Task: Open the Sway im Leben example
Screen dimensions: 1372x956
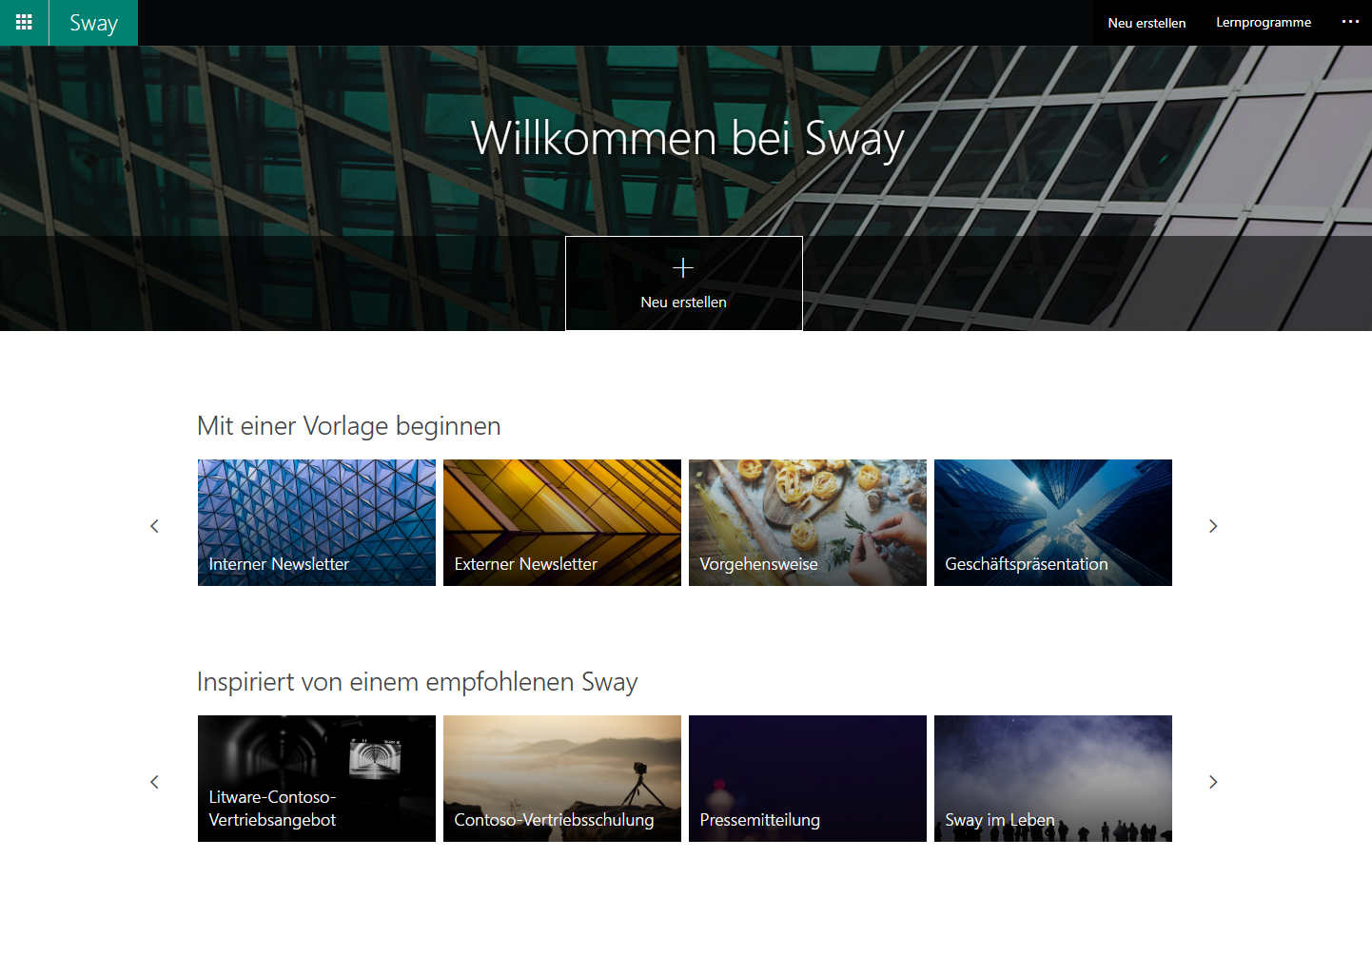Action: point(1053,778)
